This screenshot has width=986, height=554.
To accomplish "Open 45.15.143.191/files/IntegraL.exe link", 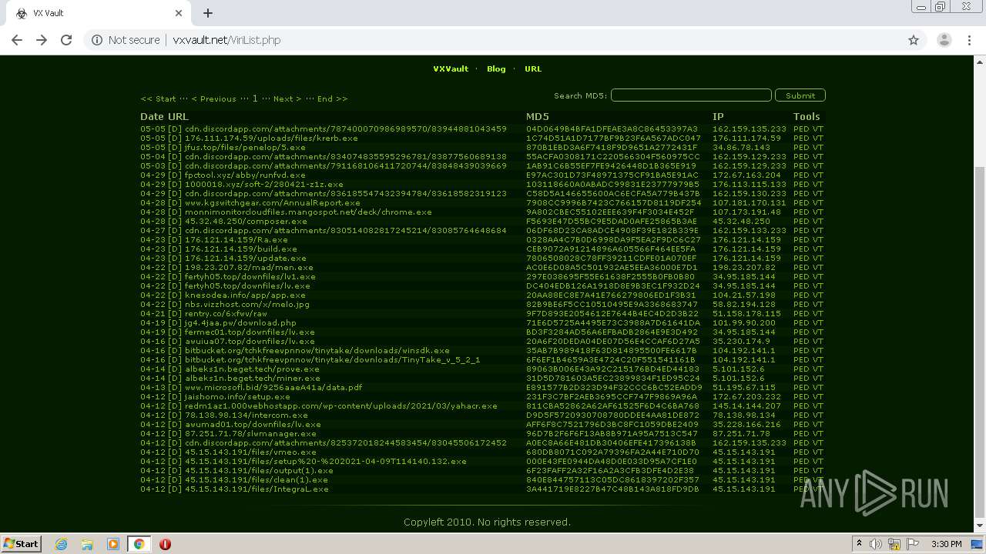I will coord(257,489).
